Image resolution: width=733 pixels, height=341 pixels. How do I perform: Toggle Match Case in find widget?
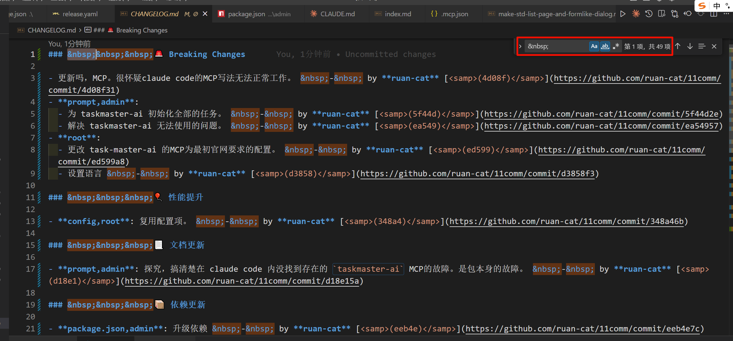pos(594,46)
